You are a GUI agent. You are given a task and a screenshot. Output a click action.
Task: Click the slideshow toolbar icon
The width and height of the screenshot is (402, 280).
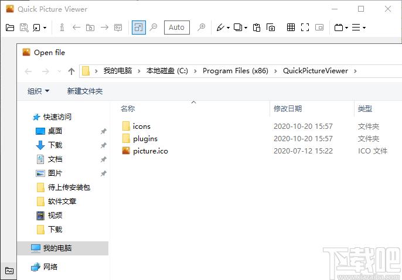tap(118, 28)
